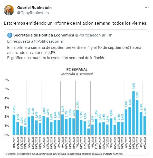Viewport: 153px width, 158px height.
Task: Click the 3,8% bar for 27/8/2023
Action: 137,117
